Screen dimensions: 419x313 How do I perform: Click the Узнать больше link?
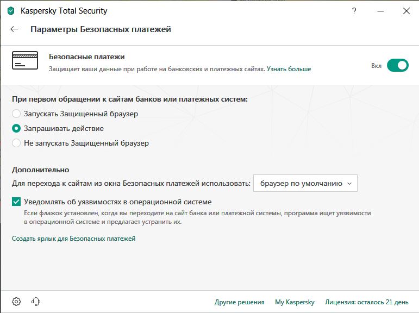[289, 70]
